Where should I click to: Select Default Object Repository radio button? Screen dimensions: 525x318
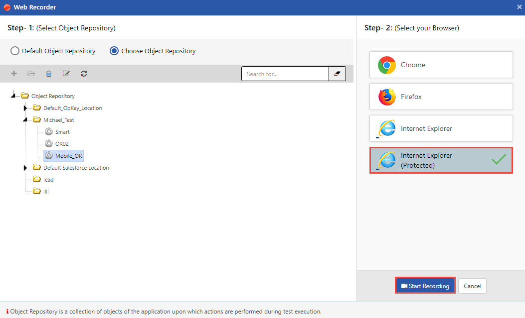click(15, 51)
